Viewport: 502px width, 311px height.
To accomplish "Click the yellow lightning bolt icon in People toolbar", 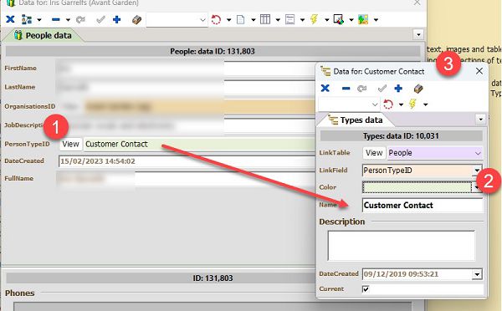I will tap(314, 19).
